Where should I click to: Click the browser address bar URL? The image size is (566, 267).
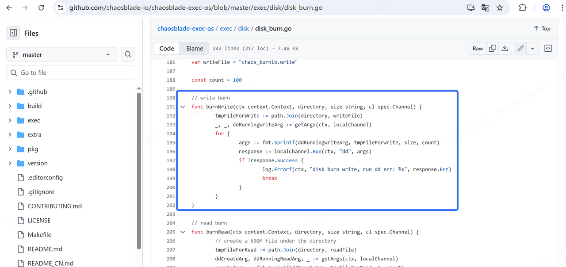196,8
